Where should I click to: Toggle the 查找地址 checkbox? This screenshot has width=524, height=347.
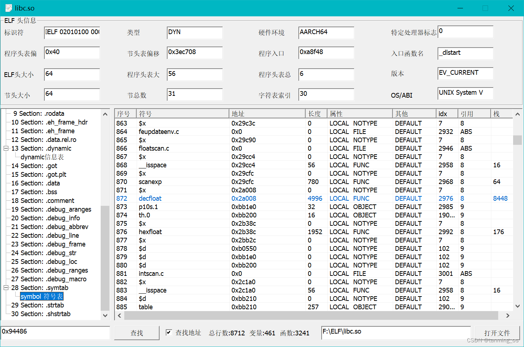pos(169,333)
